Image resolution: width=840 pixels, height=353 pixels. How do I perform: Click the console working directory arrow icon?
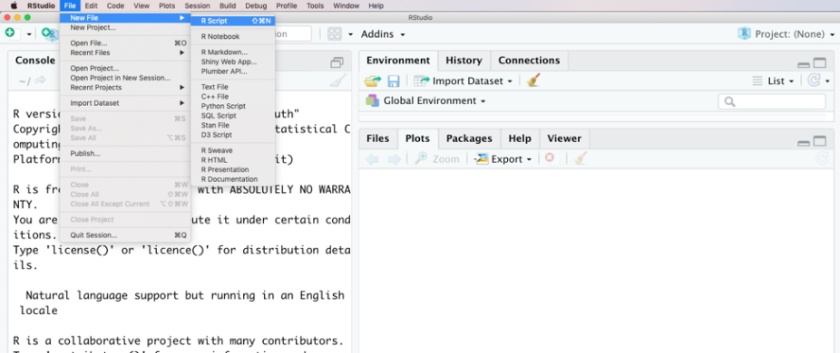tap(40, 81)
